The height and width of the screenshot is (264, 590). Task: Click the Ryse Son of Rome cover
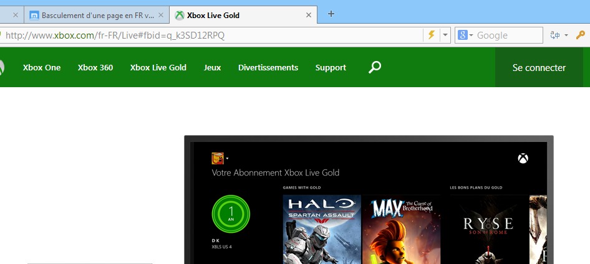tap(489, 230)
